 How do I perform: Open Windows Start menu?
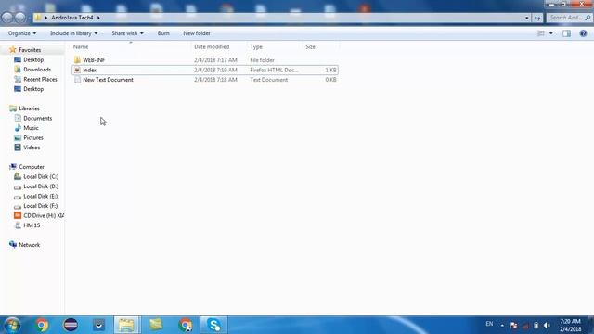pos(12,325)
